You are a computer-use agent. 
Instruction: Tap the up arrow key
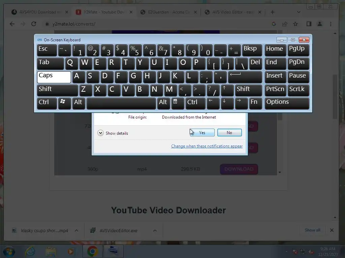point(227,90)
